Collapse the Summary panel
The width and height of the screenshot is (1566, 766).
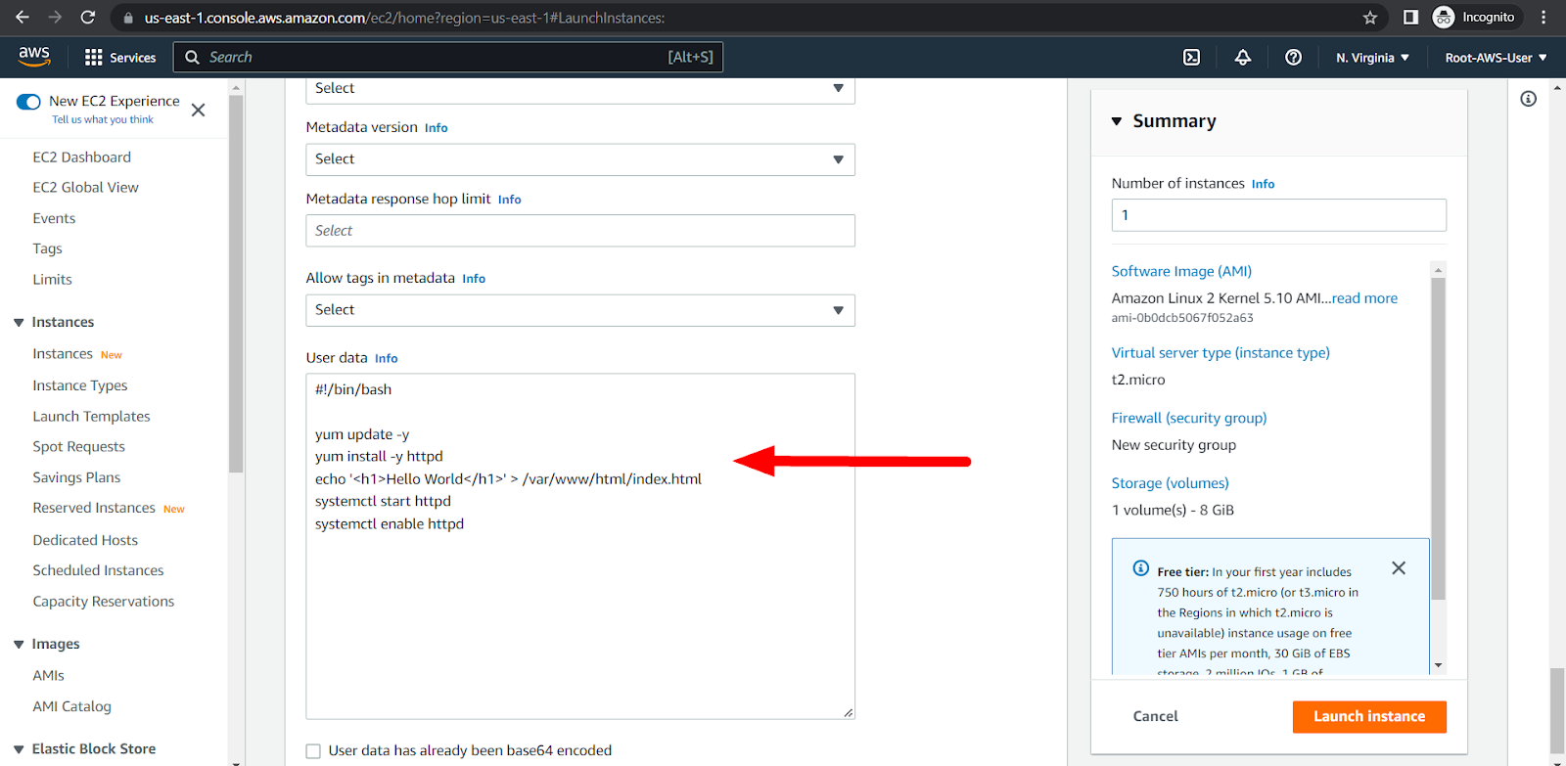(x=1117, y=121)
